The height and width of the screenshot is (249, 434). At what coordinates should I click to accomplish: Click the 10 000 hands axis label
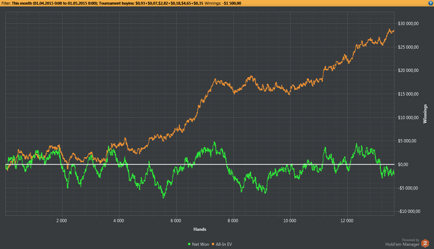click(x=290, y=220)
